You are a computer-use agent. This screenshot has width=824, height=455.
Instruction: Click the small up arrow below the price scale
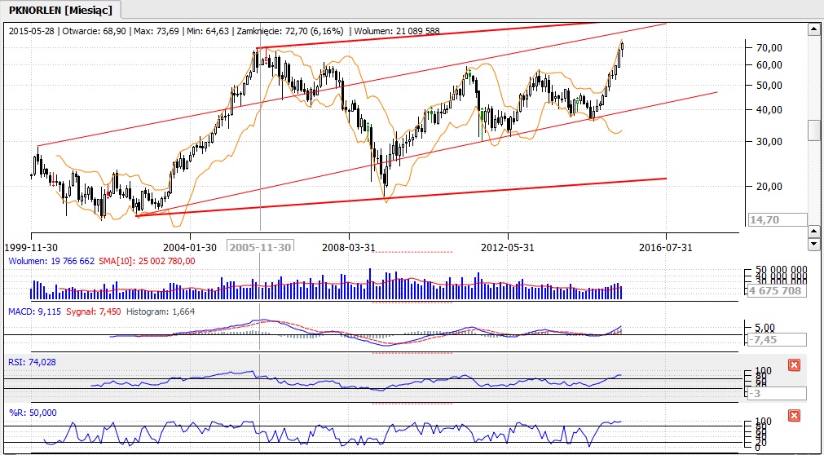[x=813, y=232]
